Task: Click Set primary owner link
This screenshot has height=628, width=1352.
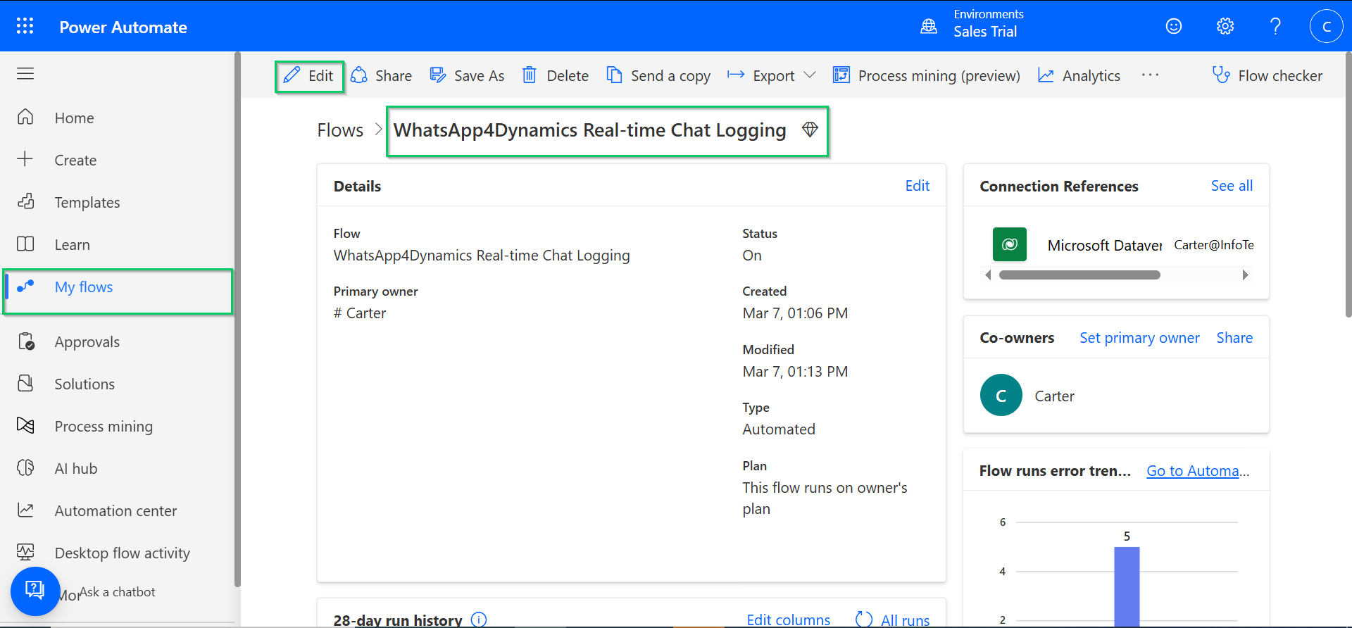Action: tap(1139, 338)
